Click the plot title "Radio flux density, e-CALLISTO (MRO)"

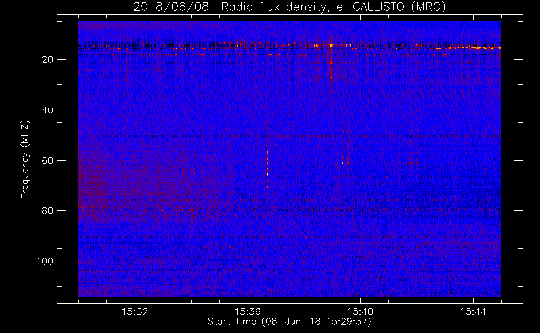[333, 7]
